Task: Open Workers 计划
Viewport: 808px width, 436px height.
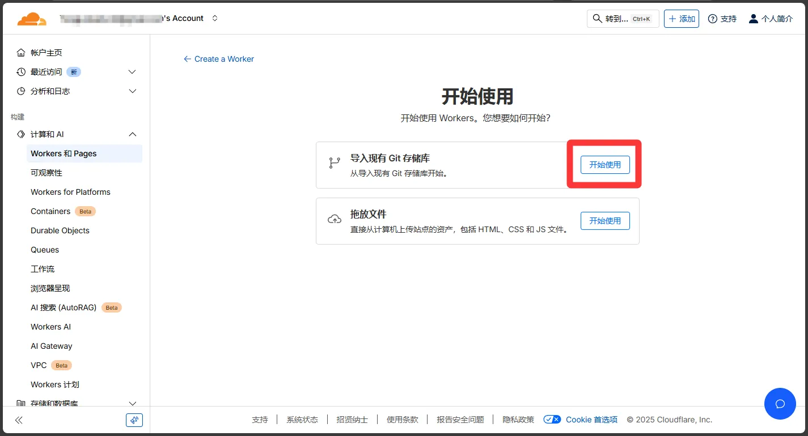Action: click(55, 384)
